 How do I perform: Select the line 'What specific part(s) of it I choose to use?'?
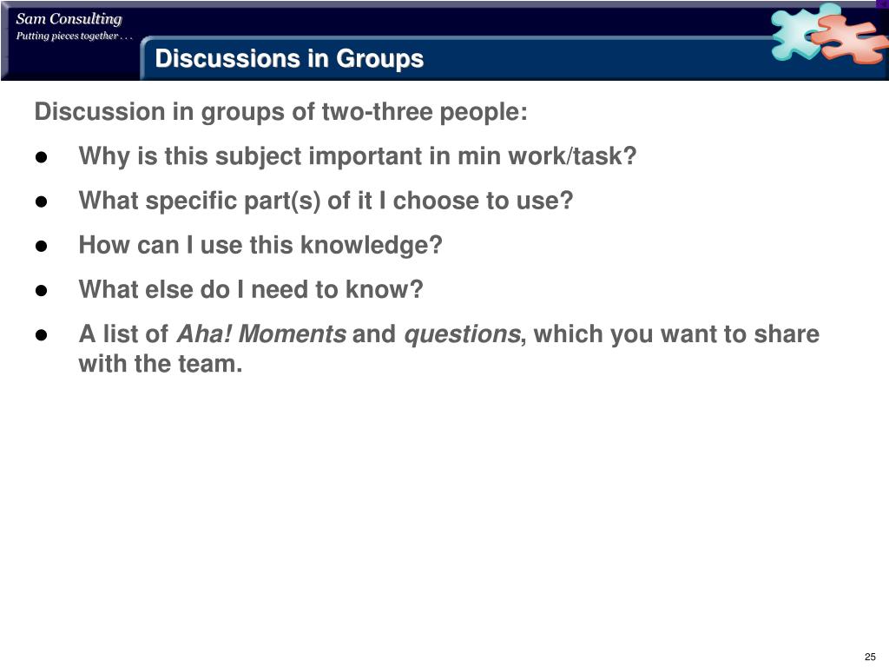326,201
